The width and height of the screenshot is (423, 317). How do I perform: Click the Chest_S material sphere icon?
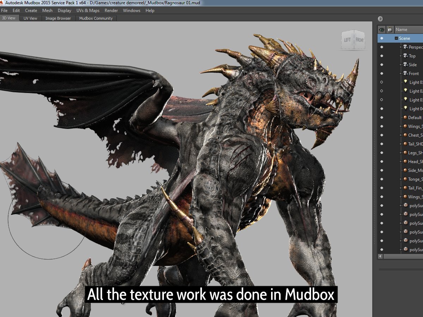click(x=405, y=135)
